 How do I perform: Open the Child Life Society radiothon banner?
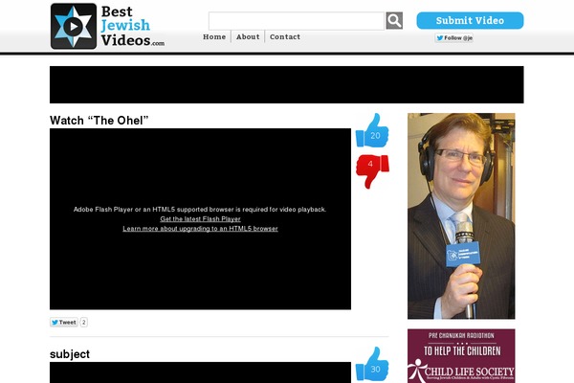click(461, 356)
